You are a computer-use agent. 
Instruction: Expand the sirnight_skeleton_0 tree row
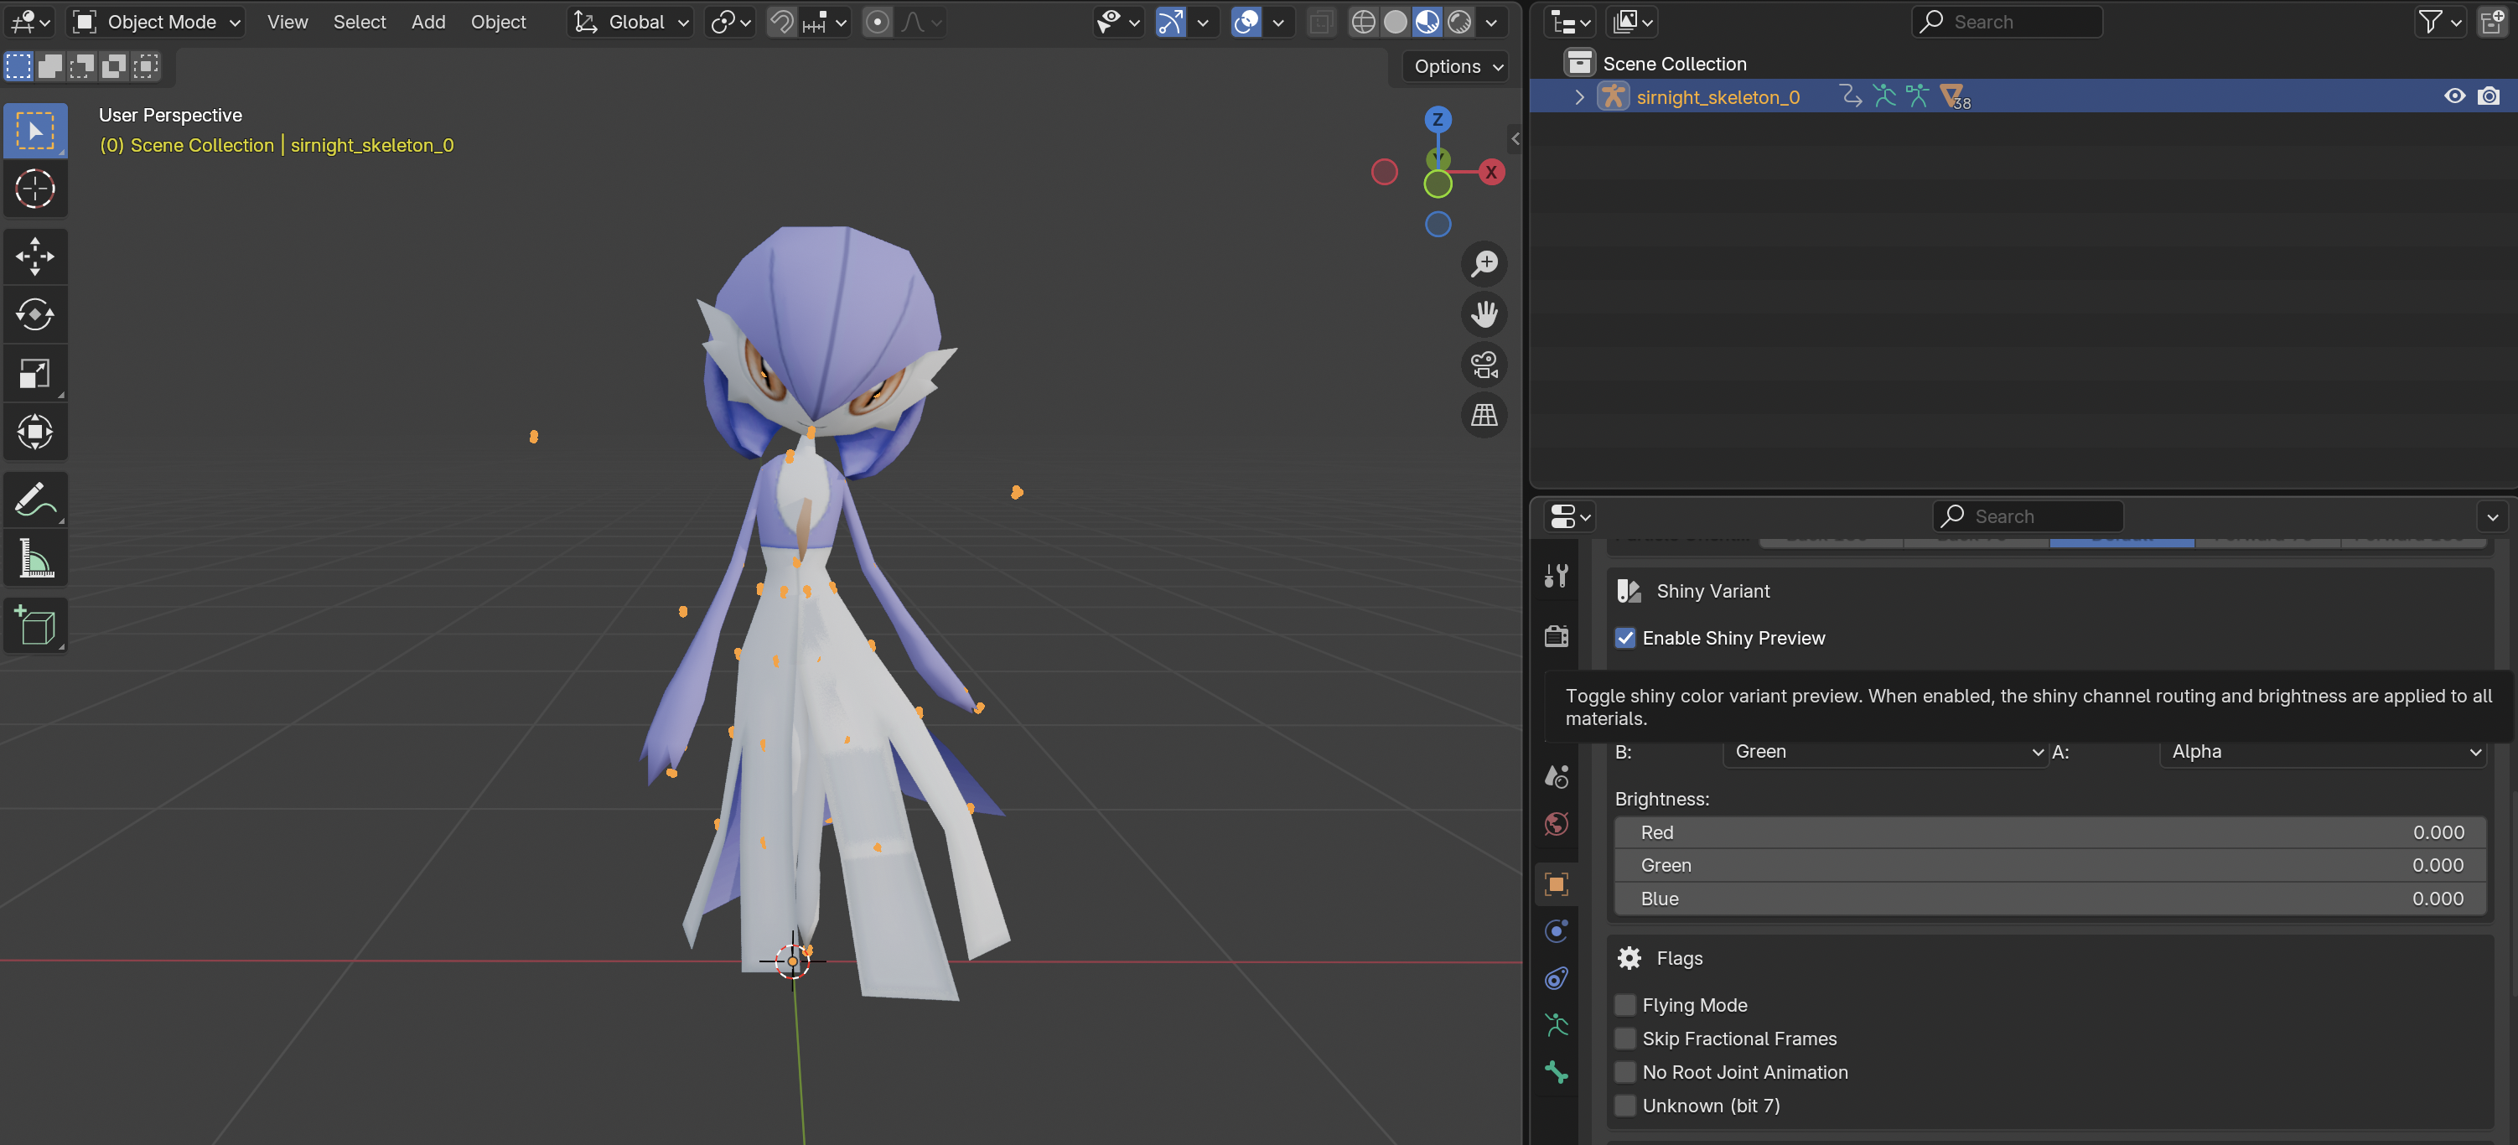coord(1578,96)
